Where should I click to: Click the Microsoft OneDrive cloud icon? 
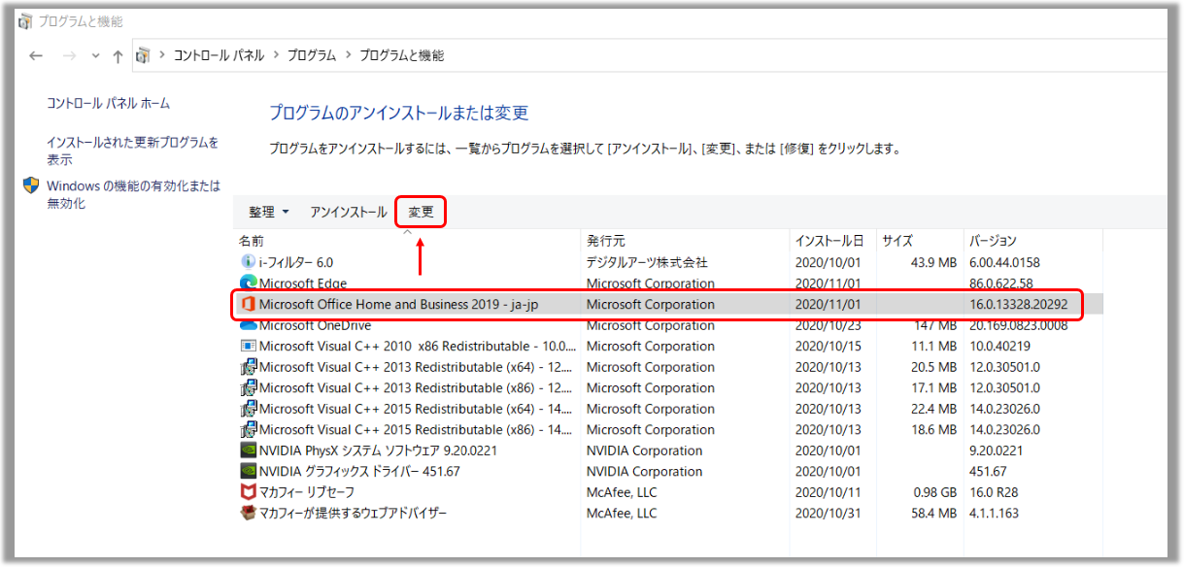pos(248,326)
